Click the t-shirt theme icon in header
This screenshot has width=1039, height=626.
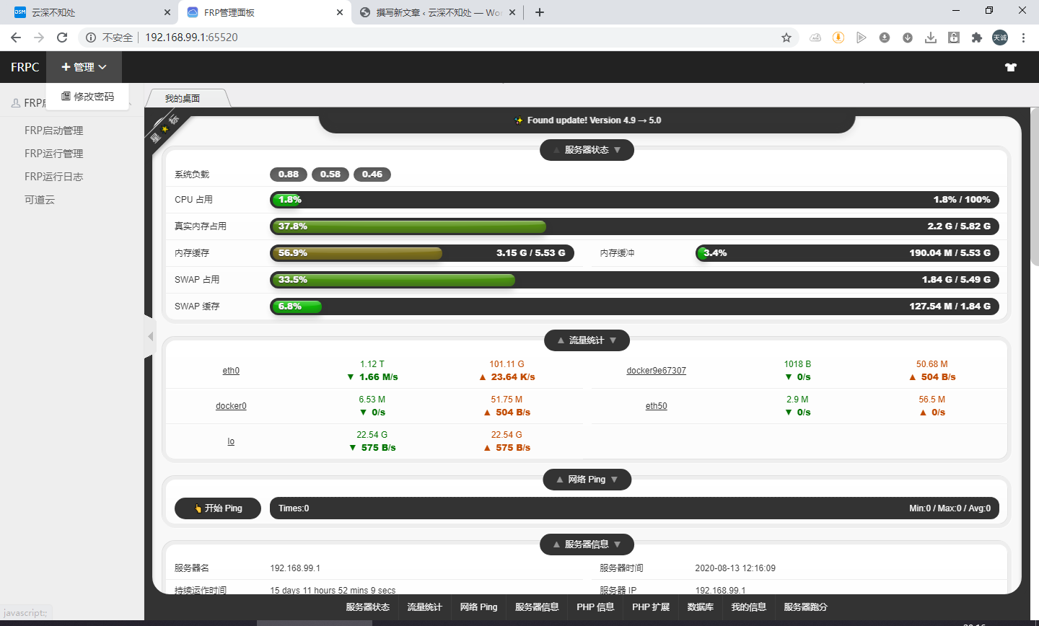(x=1010, y=67)
